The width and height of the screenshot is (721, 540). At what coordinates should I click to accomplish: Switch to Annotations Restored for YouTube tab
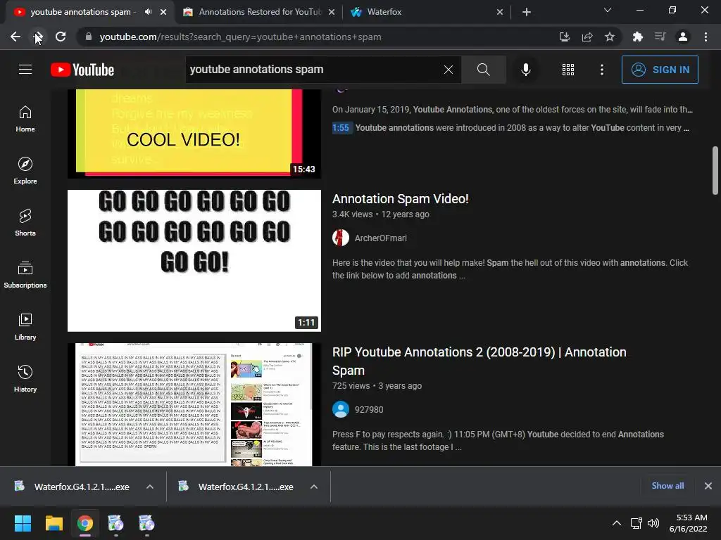[259, 12]
